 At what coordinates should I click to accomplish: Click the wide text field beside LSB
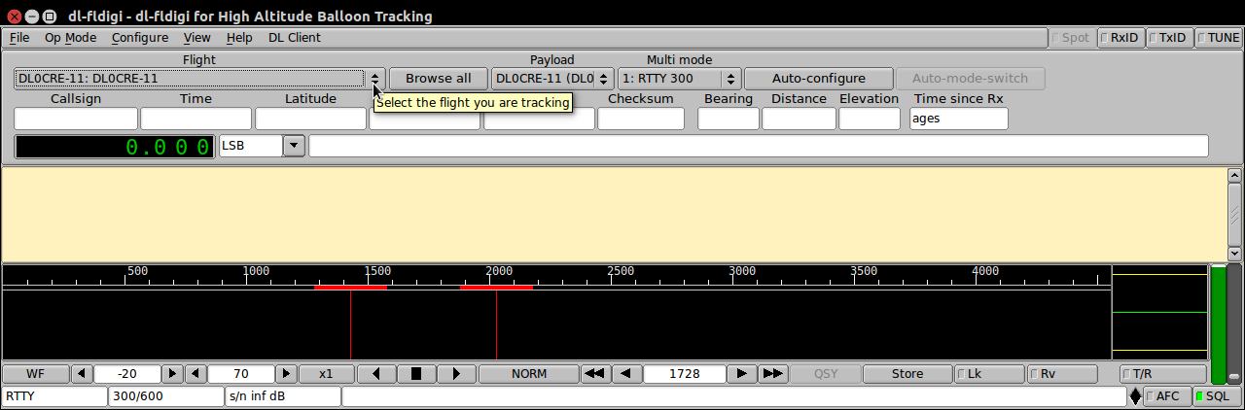[759, 146]
